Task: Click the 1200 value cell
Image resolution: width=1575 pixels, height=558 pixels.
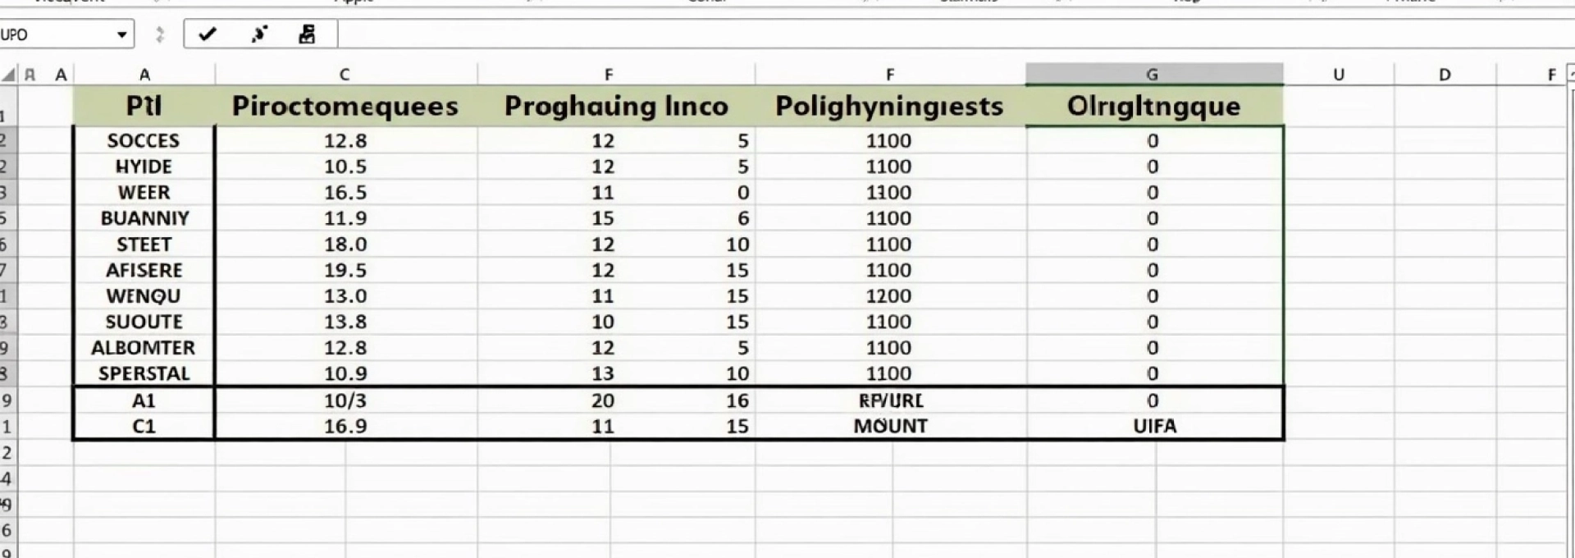Action: pos(889,296)
